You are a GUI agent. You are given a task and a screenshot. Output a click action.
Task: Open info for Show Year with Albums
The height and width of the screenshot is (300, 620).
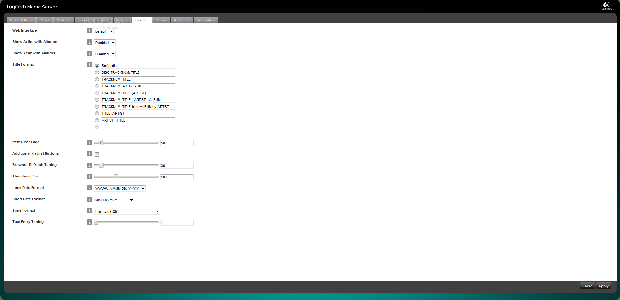coord(90,53)
